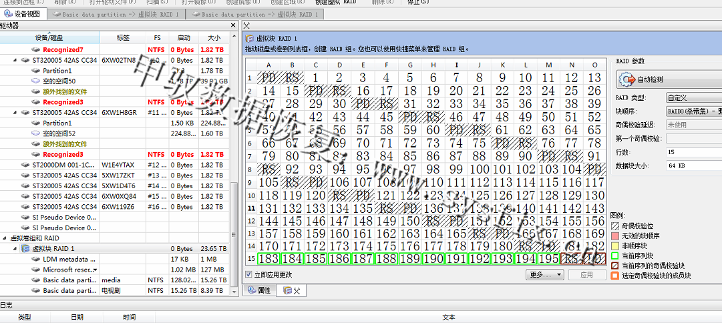Click disk icon for serial 5XW1D4T6
The image size is (722, 323).
[25, 186]
